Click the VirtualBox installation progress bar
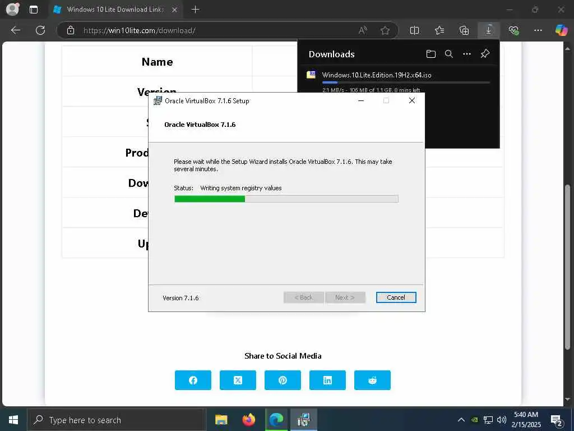 (x=286, y=199)
